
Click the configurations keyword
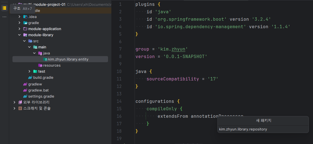pos(155,101)
